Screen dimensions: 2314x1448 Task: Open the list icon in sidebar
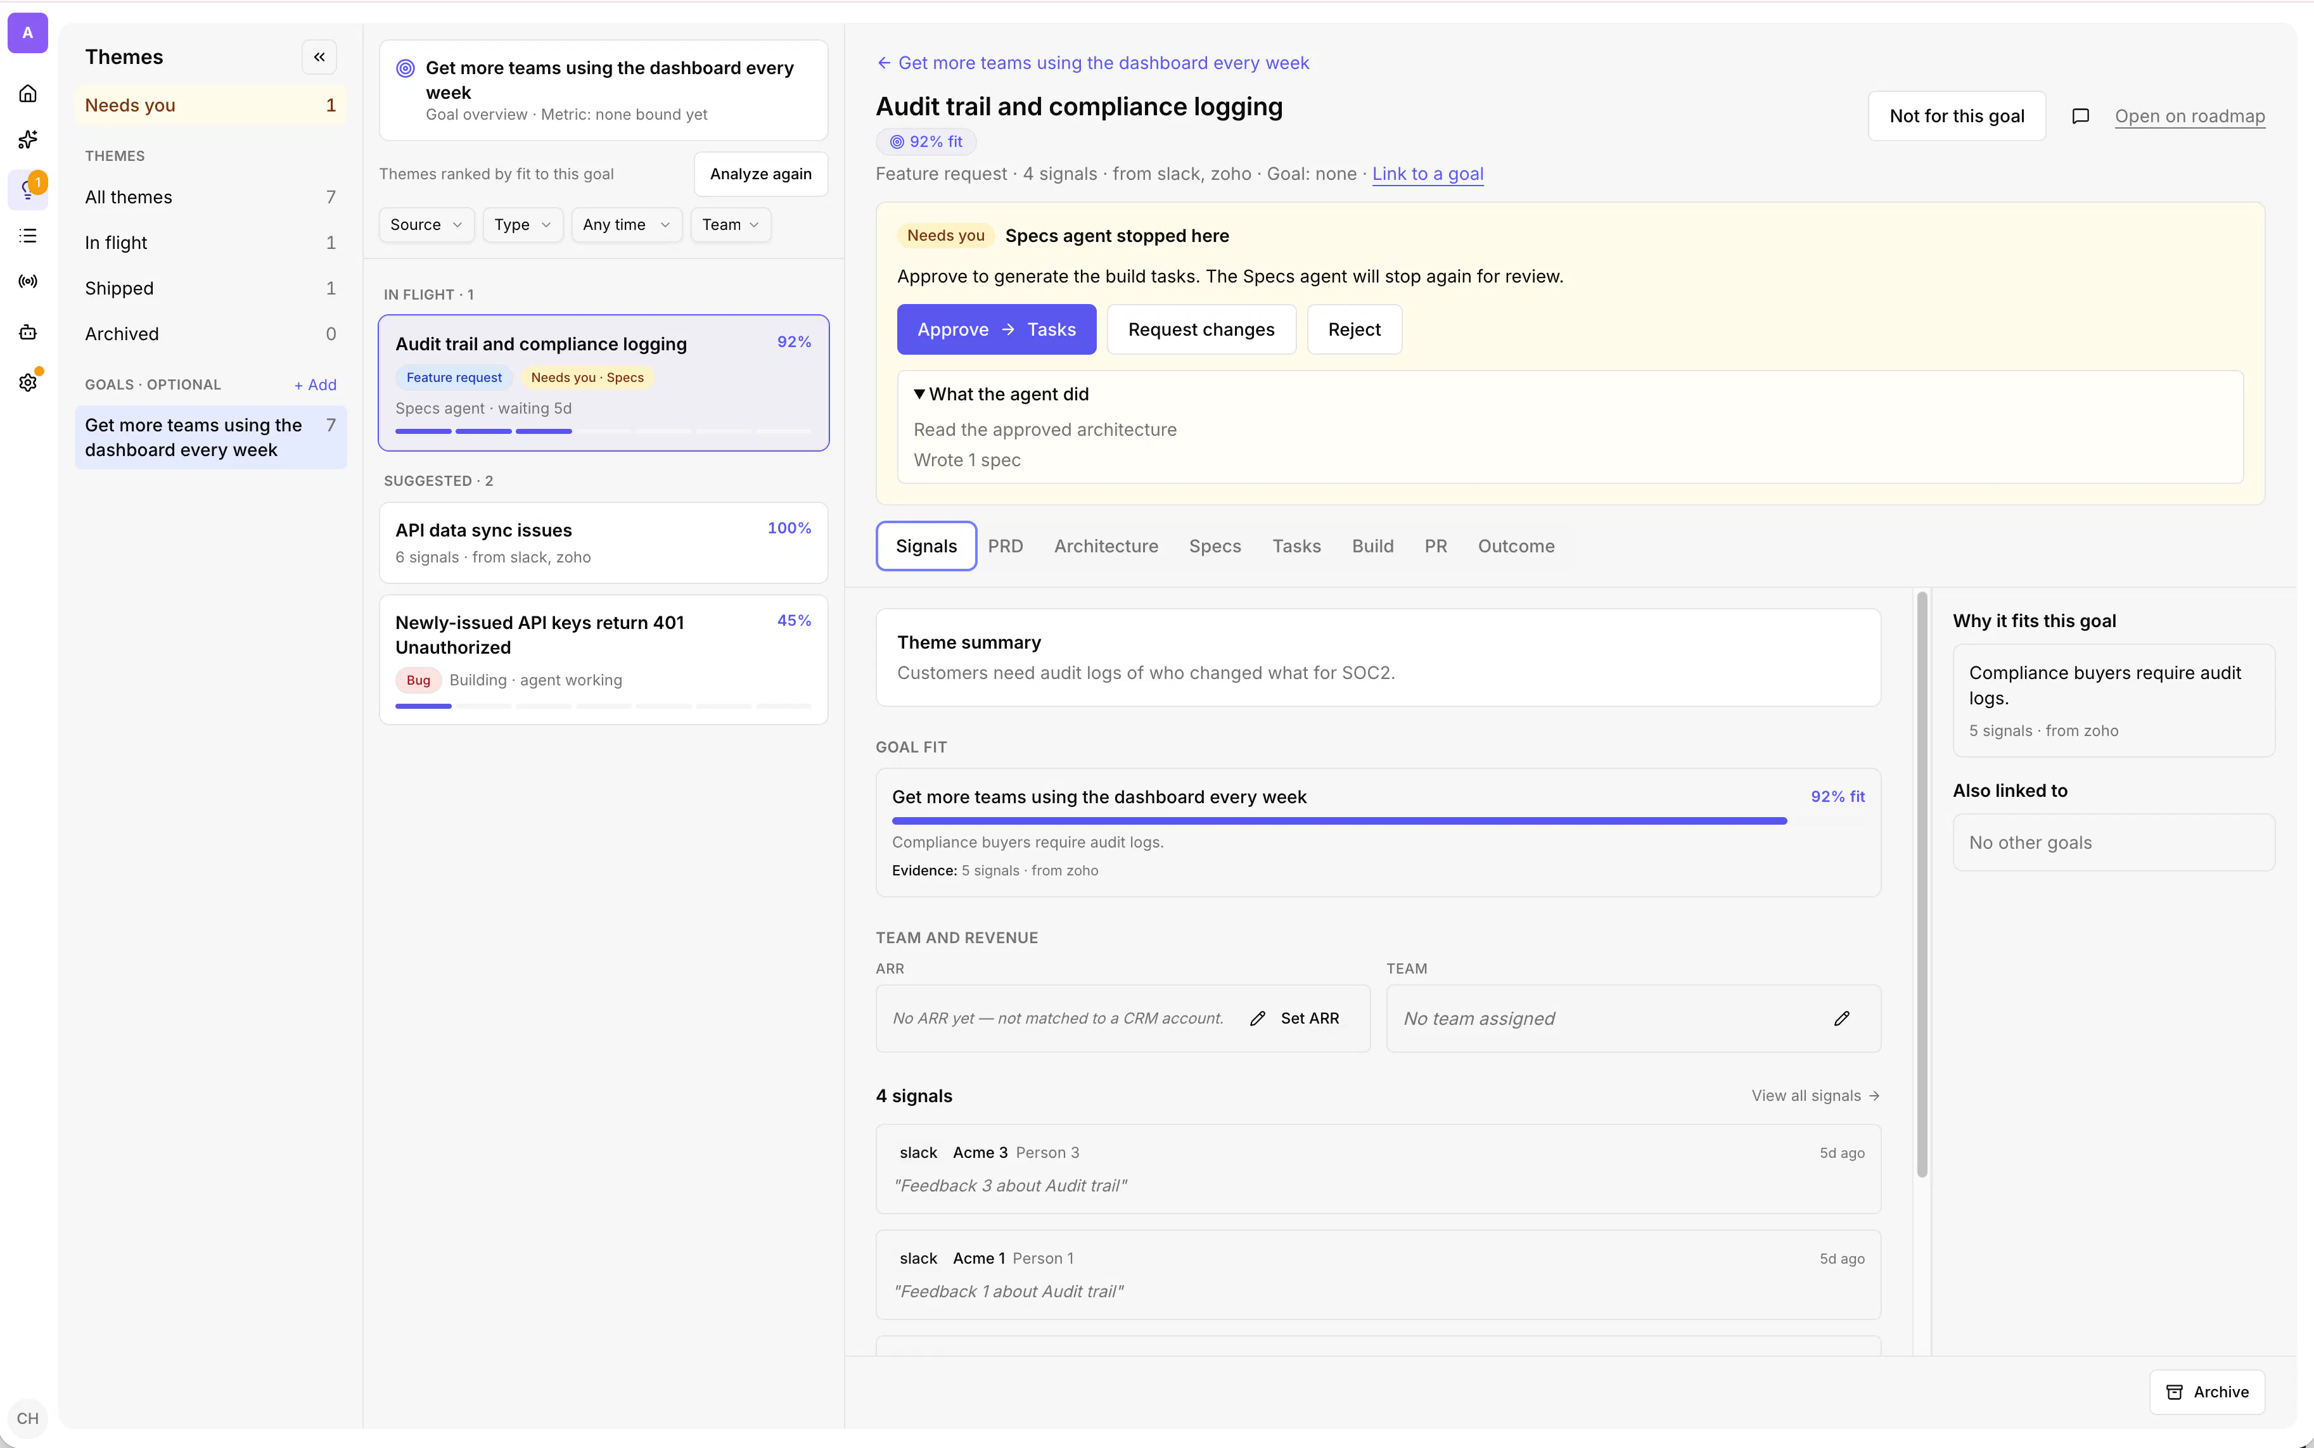click(x=28, y=236)
